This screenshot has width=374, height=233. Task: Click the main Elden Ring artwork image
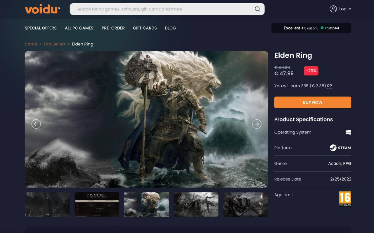146,119
